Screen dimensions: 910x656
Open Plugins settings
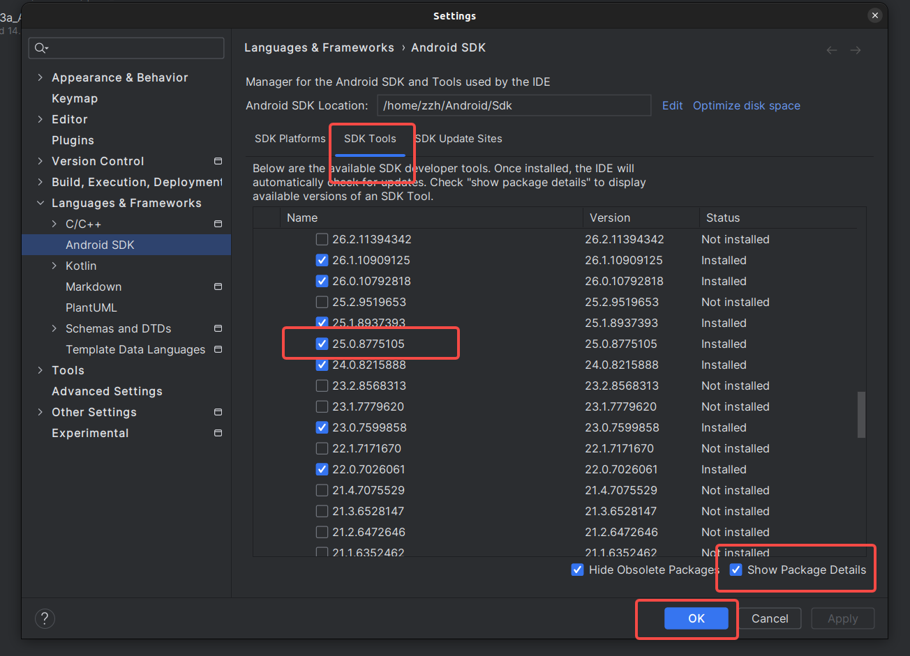73,140
